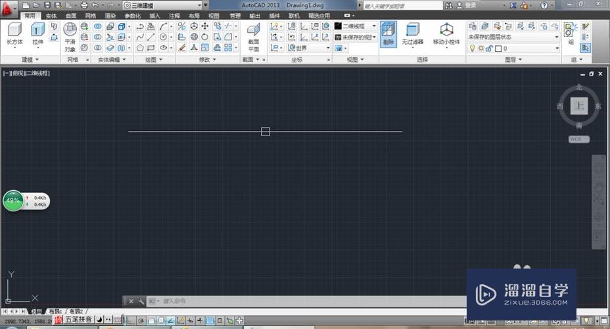Click the layer 0 color swatch
The width and height of the screenshot is (610, 329).
[498, 49]
